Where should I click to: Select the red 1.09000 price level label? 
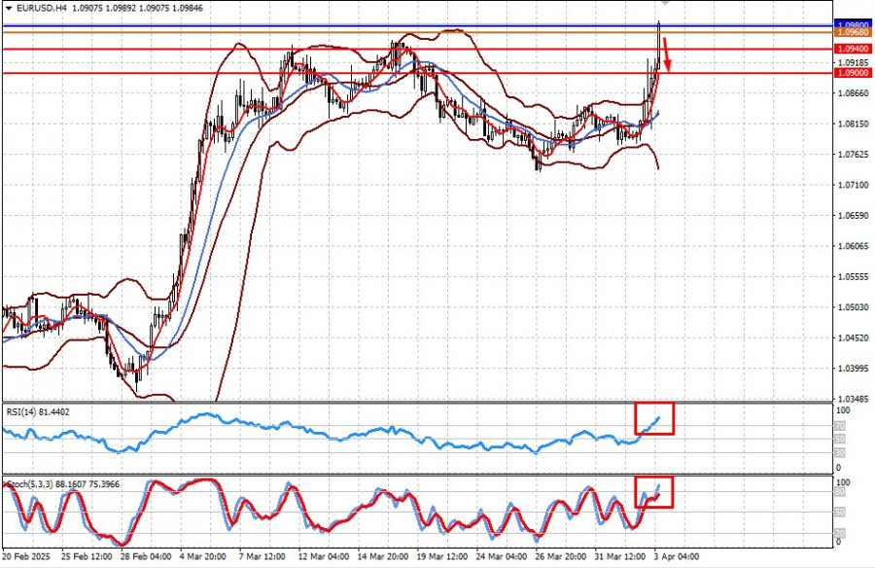(853, 73)
